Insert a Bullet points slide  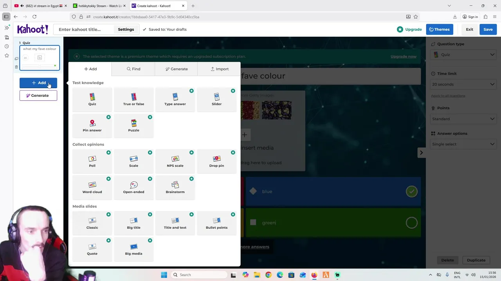tap(216, 223)
